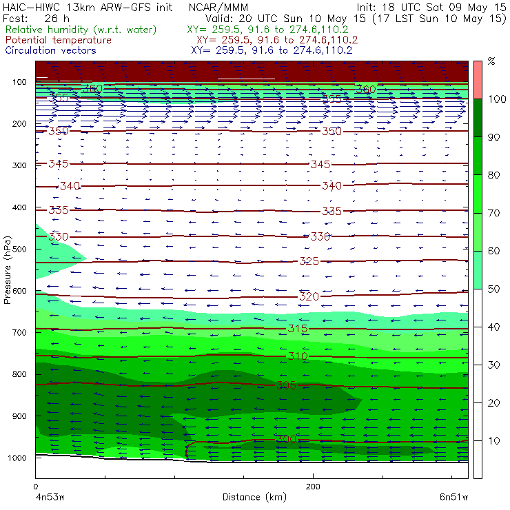The width and height of the screenshot is (510, 510).
Task: Click the green XY= coordinates line
Action: (267, 30)
